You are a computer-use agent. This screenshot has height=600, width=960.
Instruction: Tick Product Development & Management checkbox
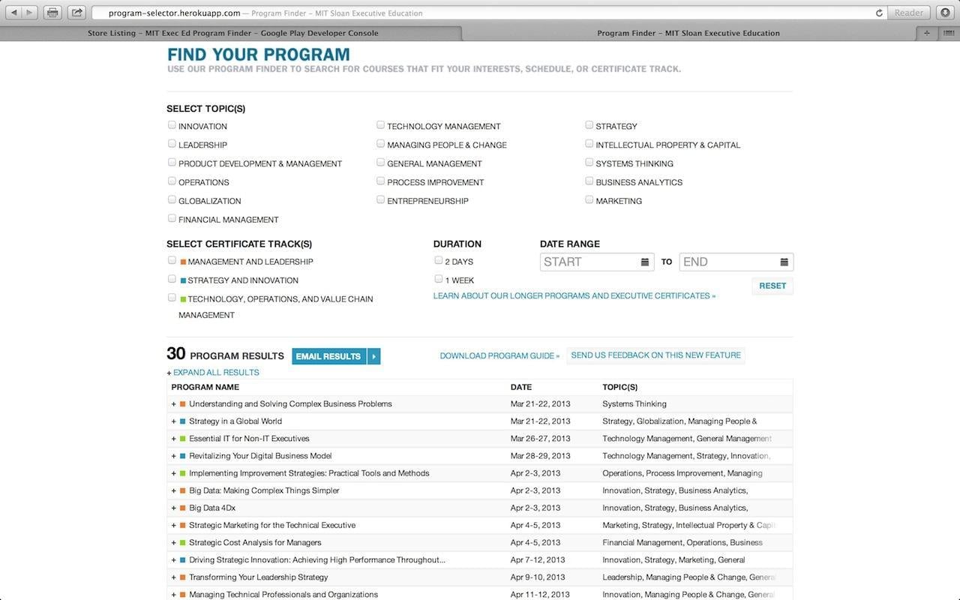click(x=172, y=163)
